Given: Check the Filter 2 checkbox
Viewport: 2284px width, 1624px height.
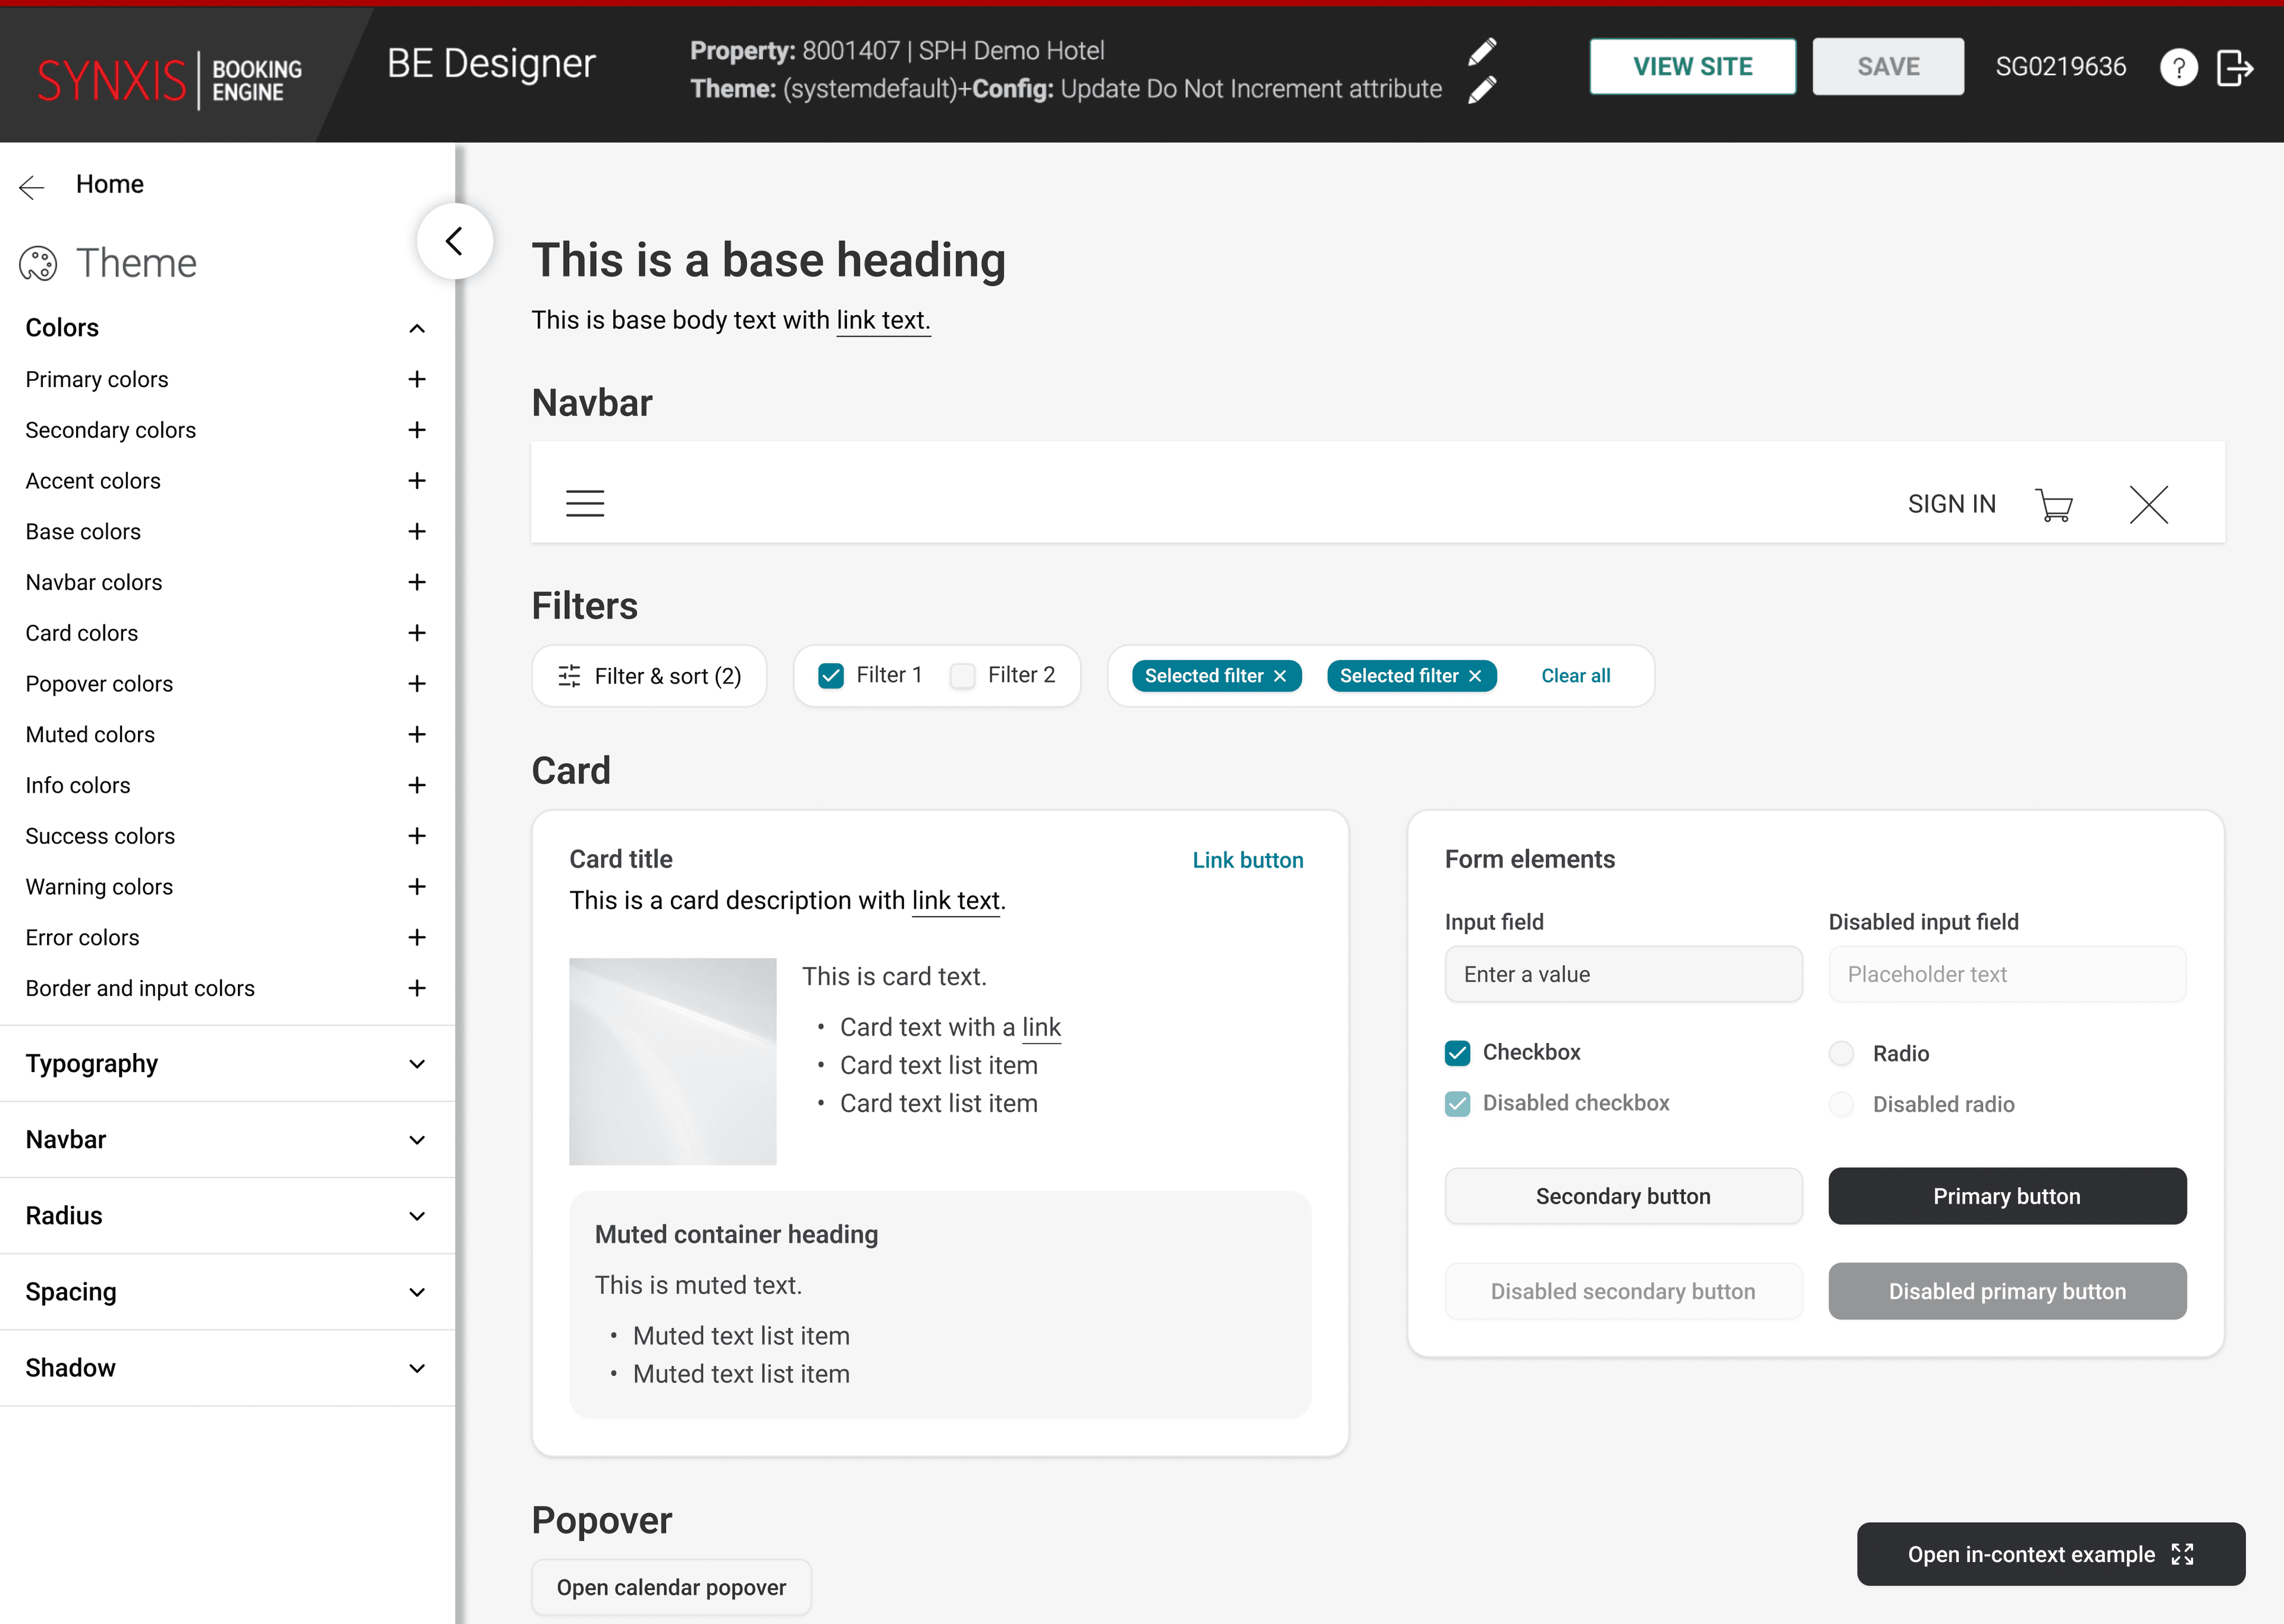Looking at the screenshot, I should [962, 676].
